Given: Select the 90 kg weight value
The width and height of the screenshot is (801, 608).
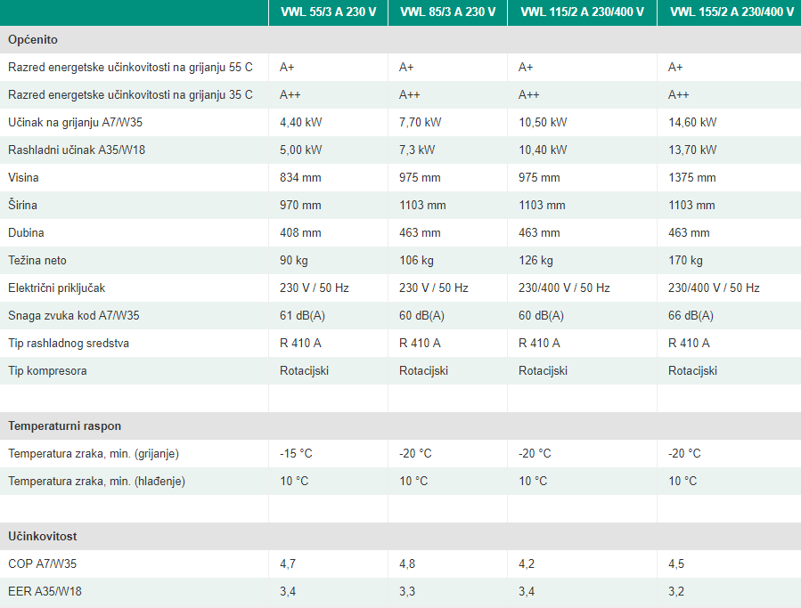Looking at the screenshot, I should [x=294, y=260].
